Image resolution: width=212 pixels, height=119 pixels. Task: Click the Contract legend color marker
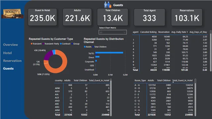61,44
